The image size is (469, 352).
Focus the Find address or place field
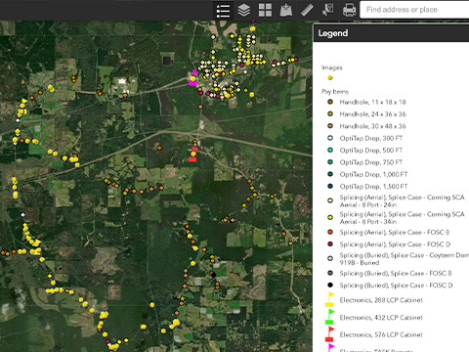(414, 10)
